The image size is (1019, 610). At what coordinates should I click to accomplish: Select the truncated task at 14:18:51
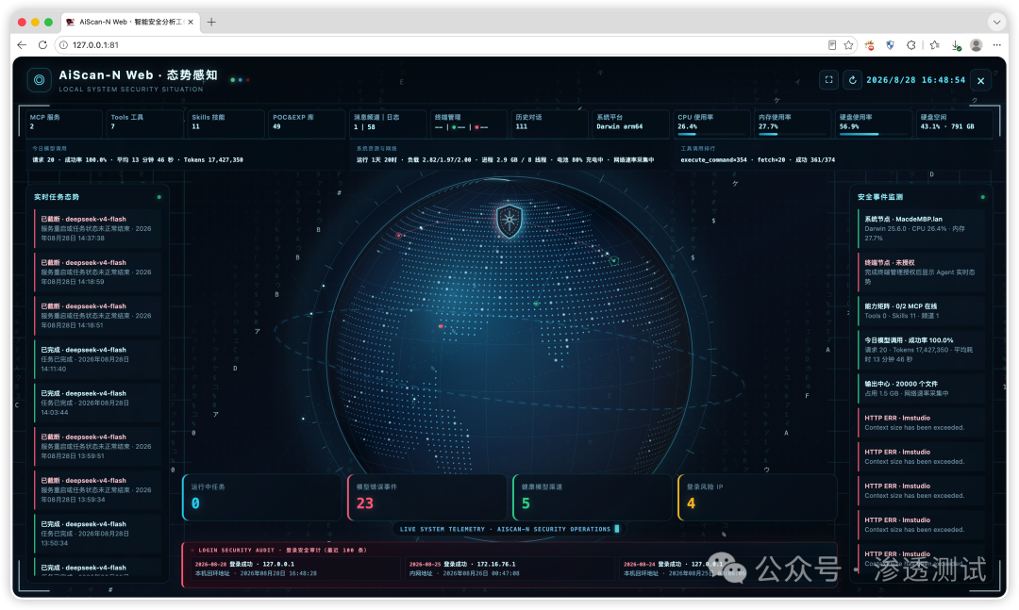coord(97,316)
